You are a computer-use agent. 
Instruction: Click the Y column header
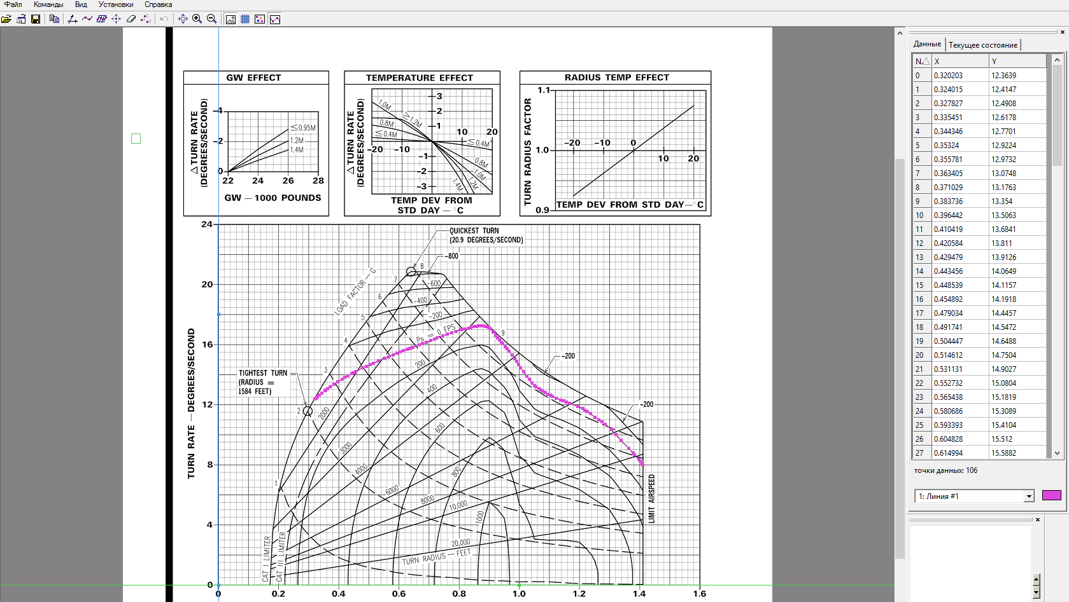coord(1017,61)
